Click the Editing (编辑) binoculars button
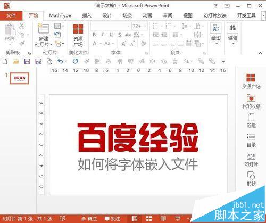 click(232, 34)
